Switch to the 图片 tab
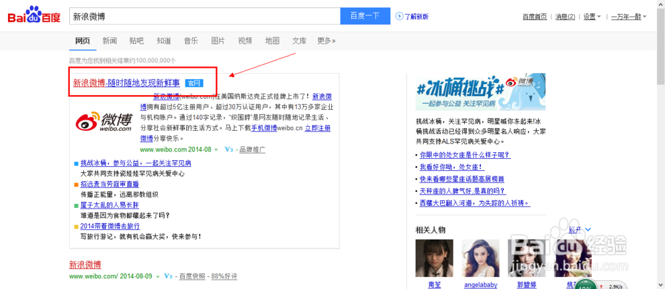665x289 pixels. [218, 41]
